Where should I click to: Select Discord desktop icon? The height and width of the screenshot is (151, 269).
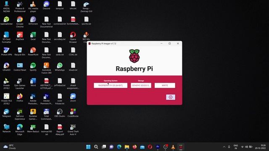point(46,5)
